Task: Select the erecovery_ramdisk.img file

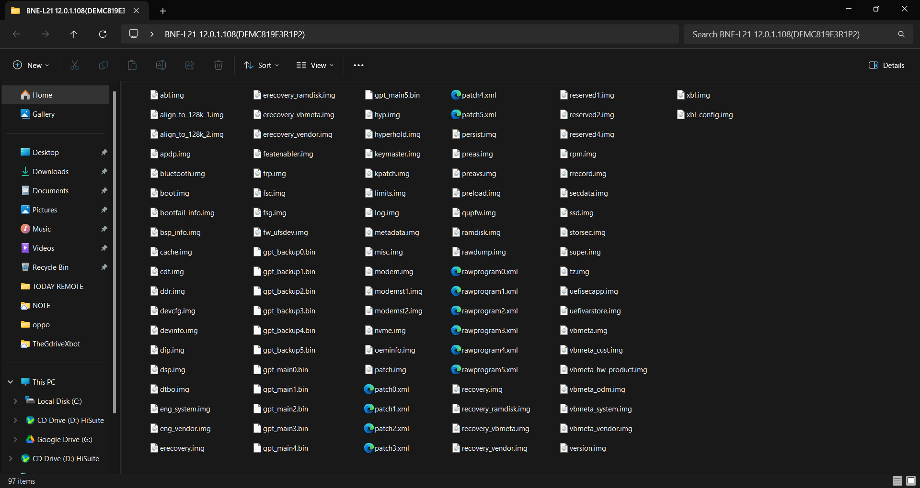Action: pos(294,95)
